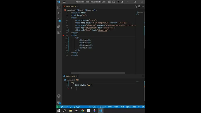The image size is (201, 113).
Task: Select the index.html editor tab
Action: [70, 6]
